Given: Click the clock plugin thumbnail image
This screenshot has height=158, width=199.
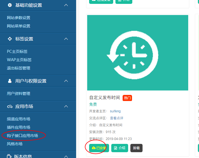Looking at the screenshot, I should (x=138, y=53).
